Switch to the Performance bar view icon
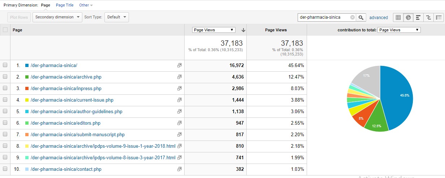The image size is (445, 178). (418, 17)
